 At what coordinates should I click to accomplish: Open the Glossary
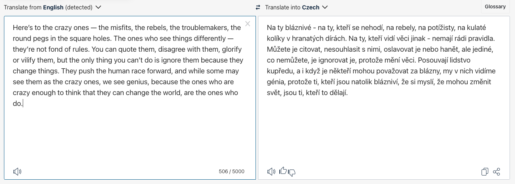(x=495, y=7)
